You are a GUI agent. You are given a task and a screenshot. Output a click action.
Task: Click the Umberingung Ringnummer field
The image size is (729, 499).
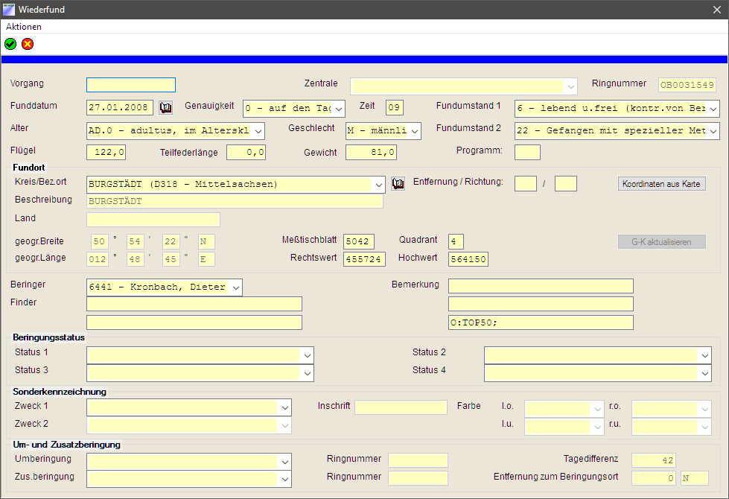(x=418, y=460)
